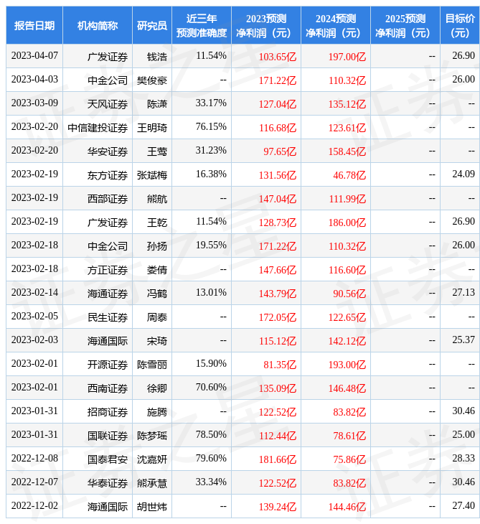Screen dimensions: 480x524
Task: Select researcher 钱浩
Action: click(x=157, y=57)
